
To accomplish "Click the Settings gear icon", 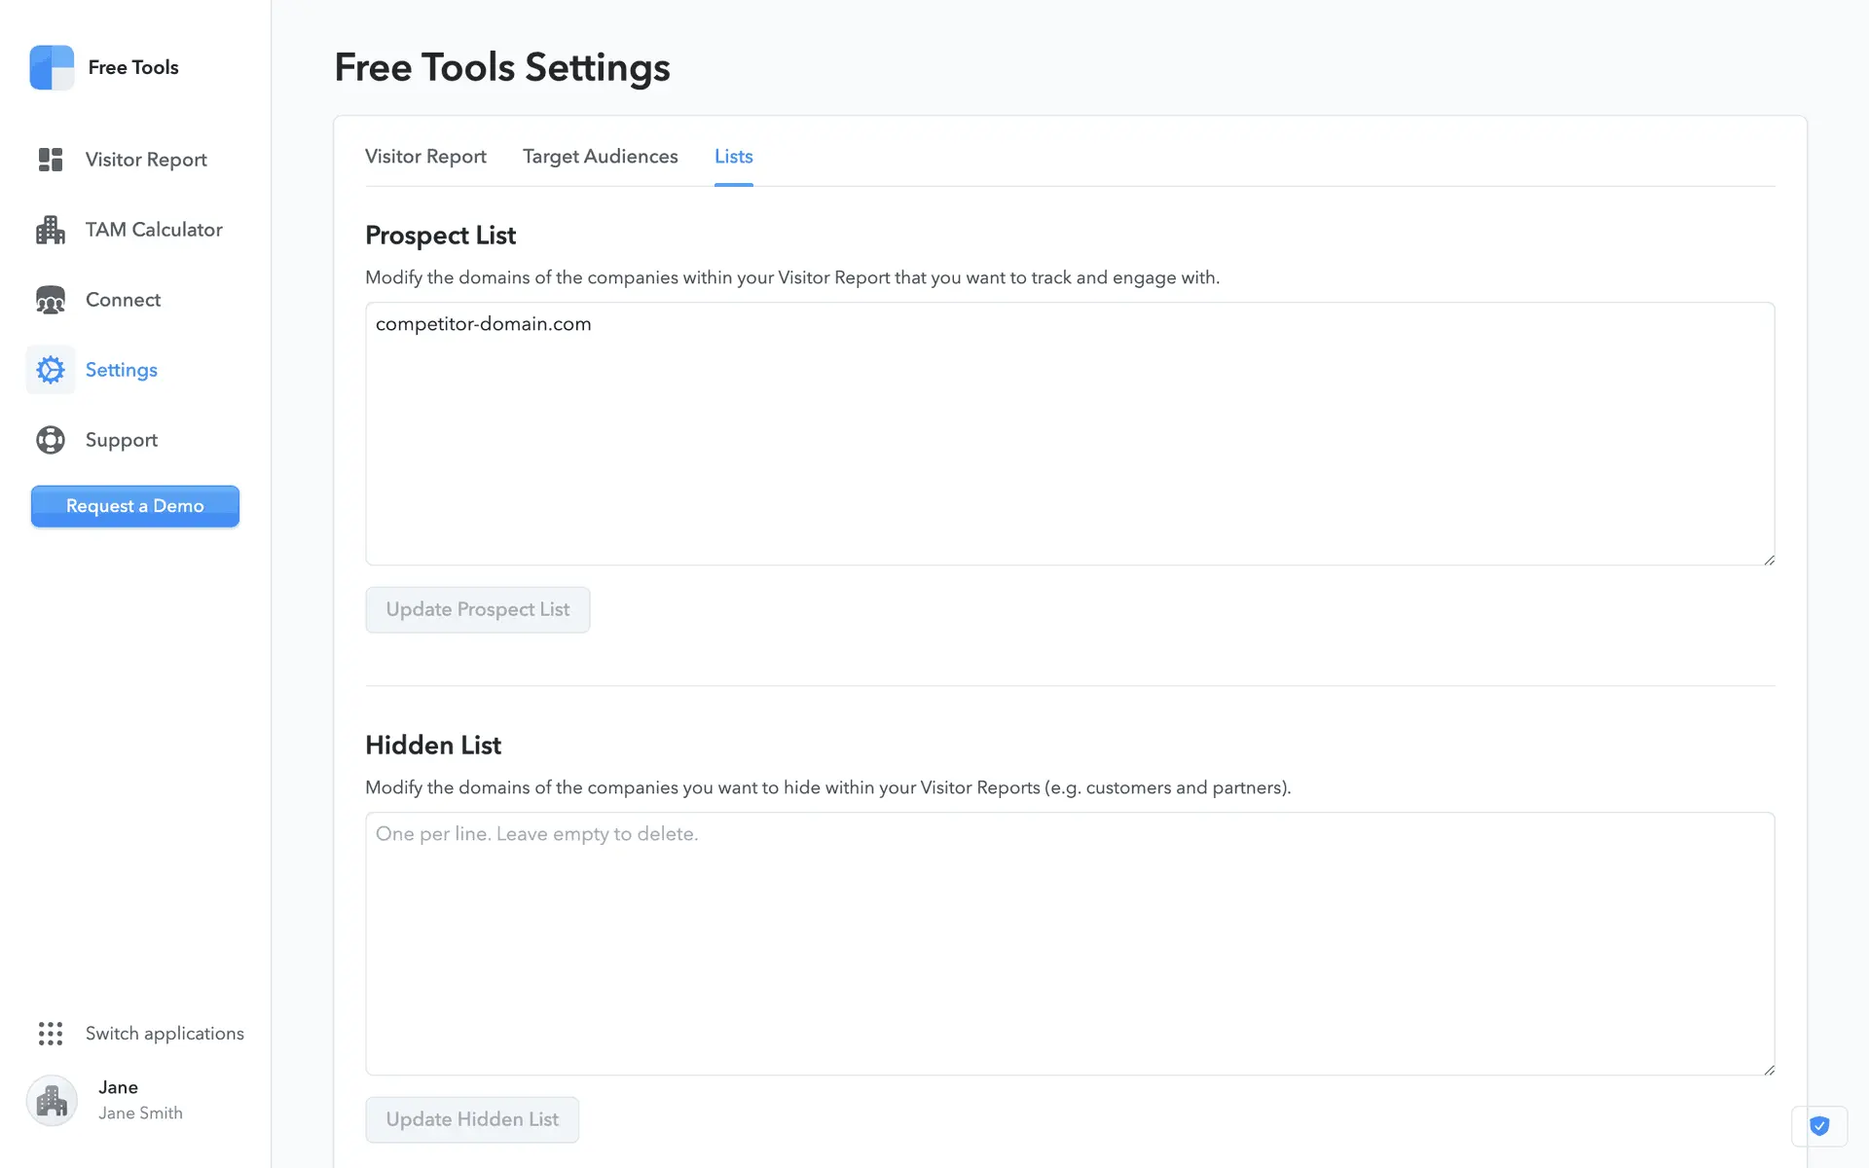I will (x=51, y=370).
